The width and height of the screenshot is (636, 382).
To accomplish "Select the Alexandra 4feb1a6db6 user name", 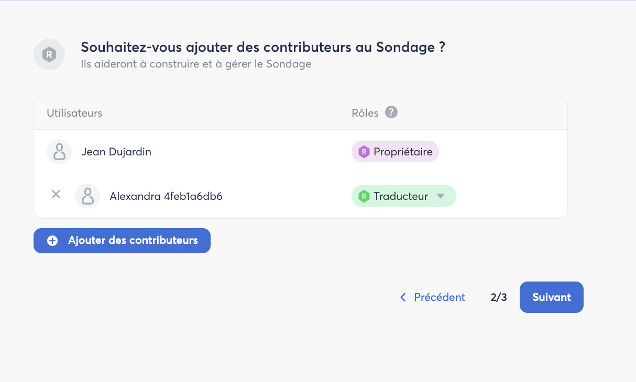I will 166,196.
